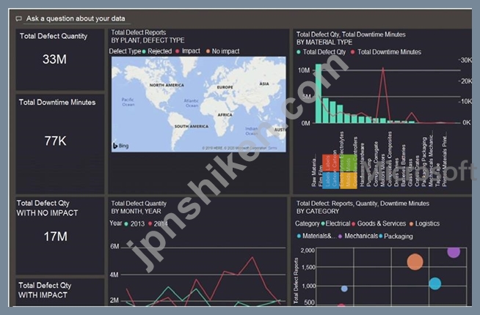Click the Goods & Services legend item

coord(379,223)
